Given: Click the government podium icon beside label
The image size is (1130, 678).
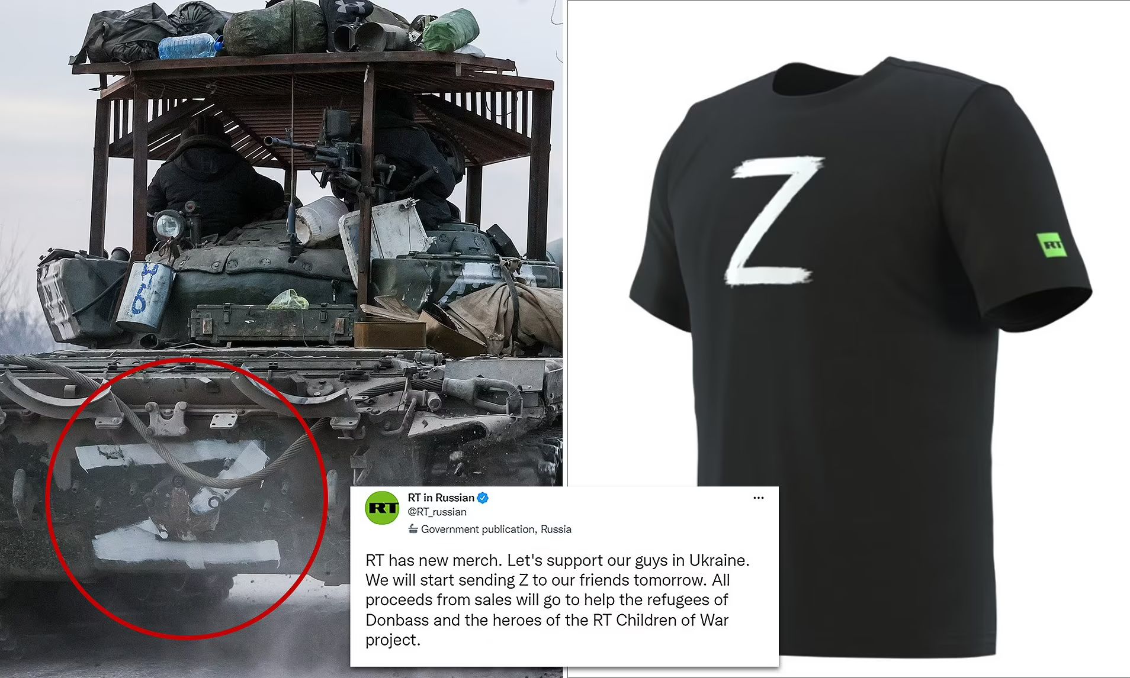Looking at the screenshot, I should 413,528.
